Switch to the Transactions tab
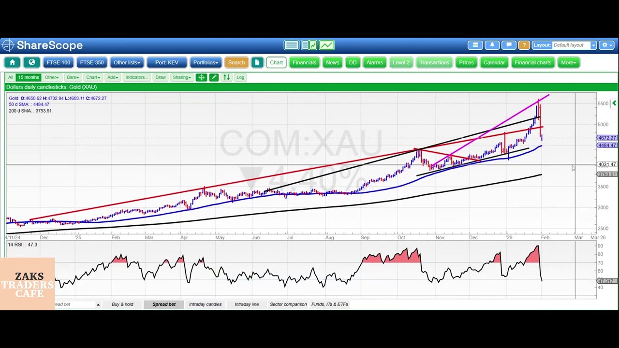 coord(434,62)
